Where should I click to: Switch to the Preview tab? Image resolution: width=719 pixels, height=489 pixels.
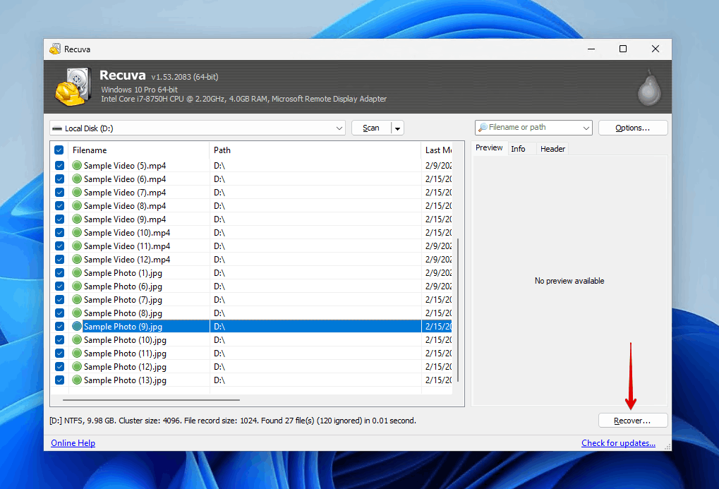pos(489,147)
